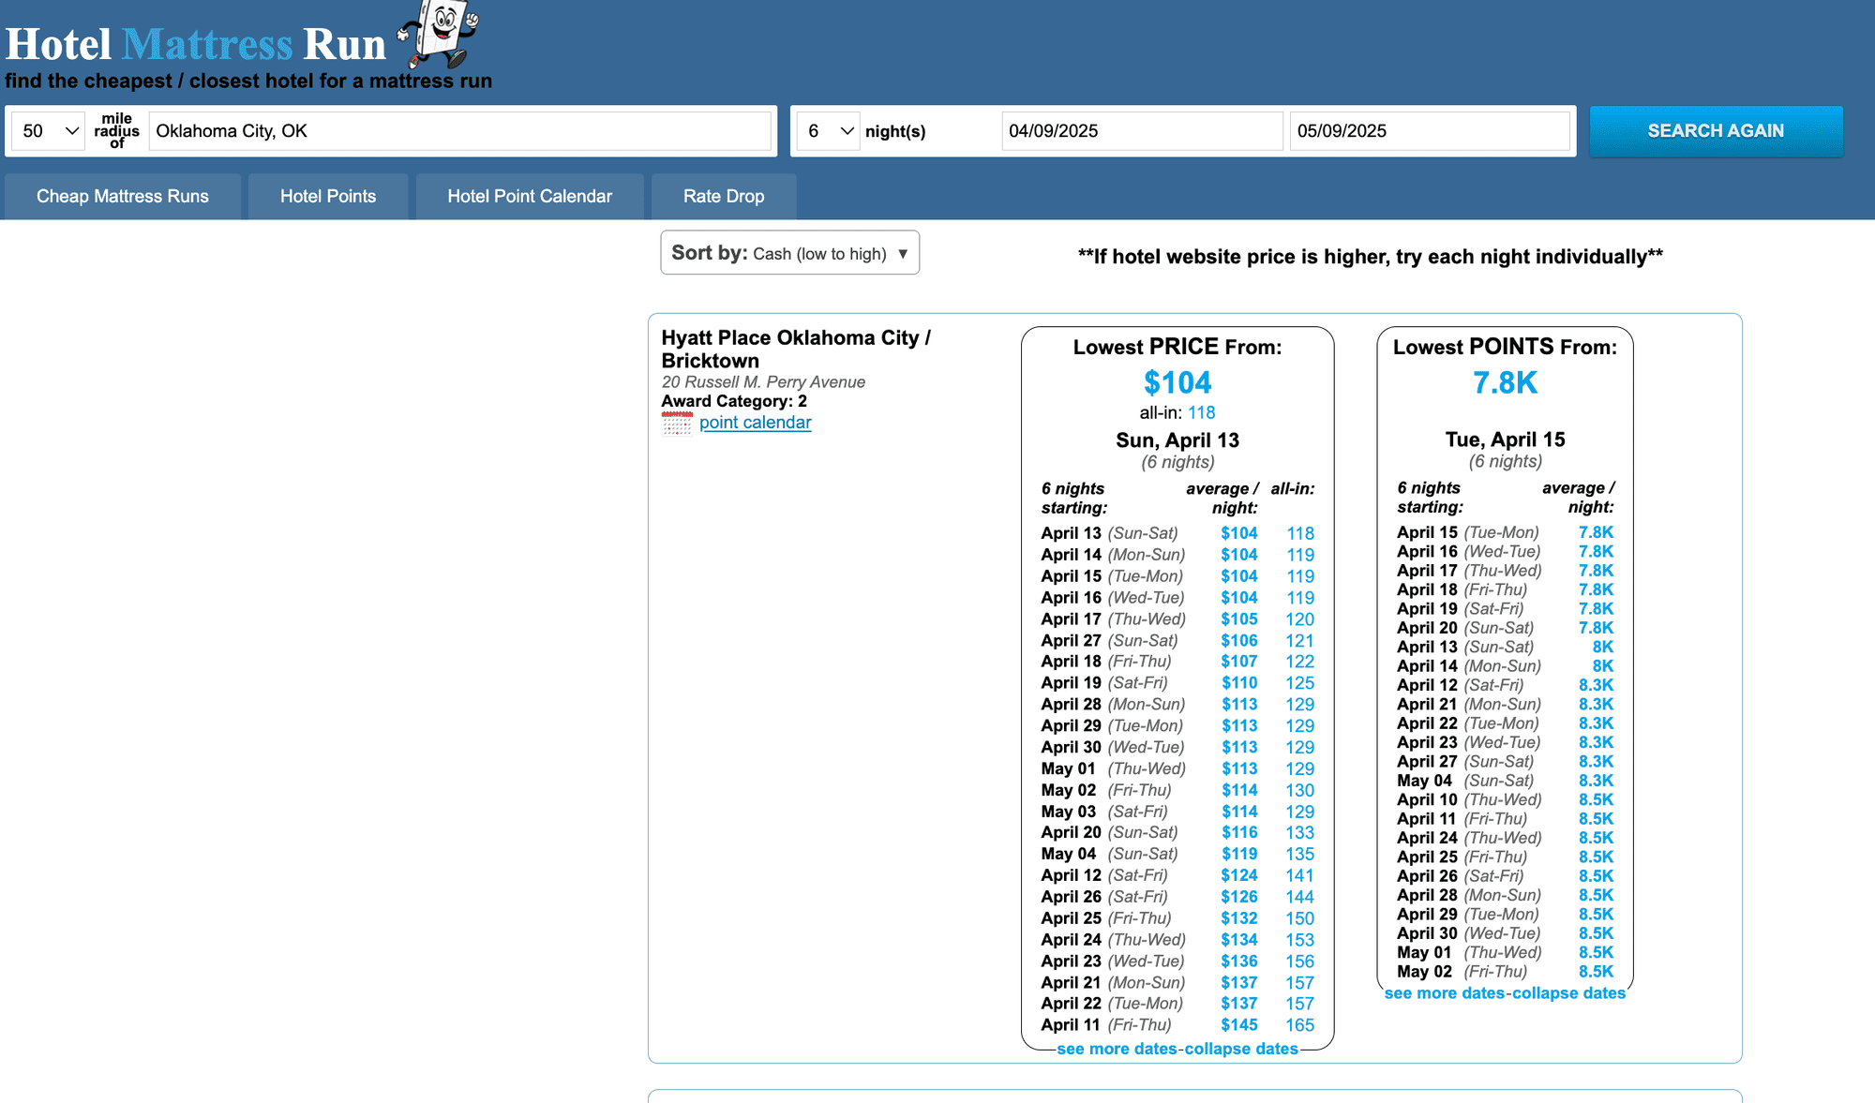The width and height of the screenshot is (1875, 1103).
Task: Click $145 price for April 11 (Fri-Thu)
Action: pyautogui.click(x=1238, y=1025)
